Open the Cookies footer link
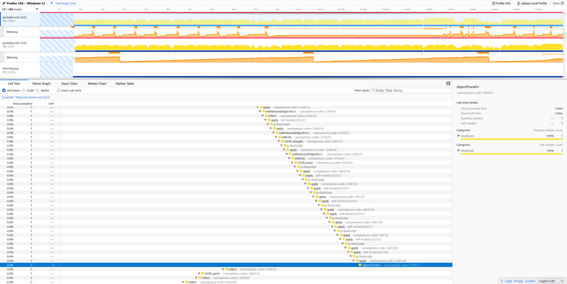Image resolution: width=567 pixels, height=284 pixels. (530, 281)
